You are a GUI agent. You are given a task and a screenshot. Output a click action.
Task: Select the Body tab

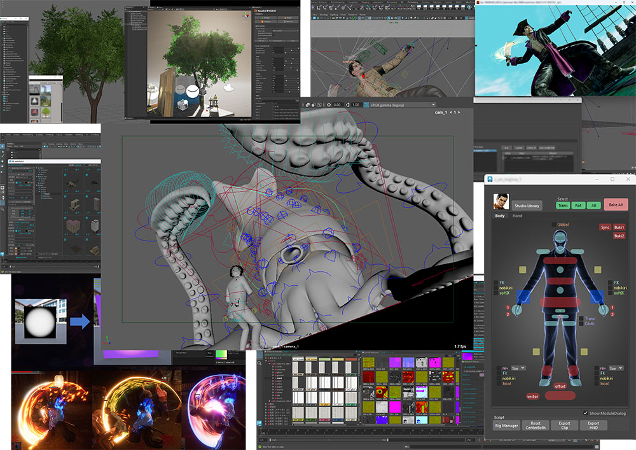coord(500,216)
